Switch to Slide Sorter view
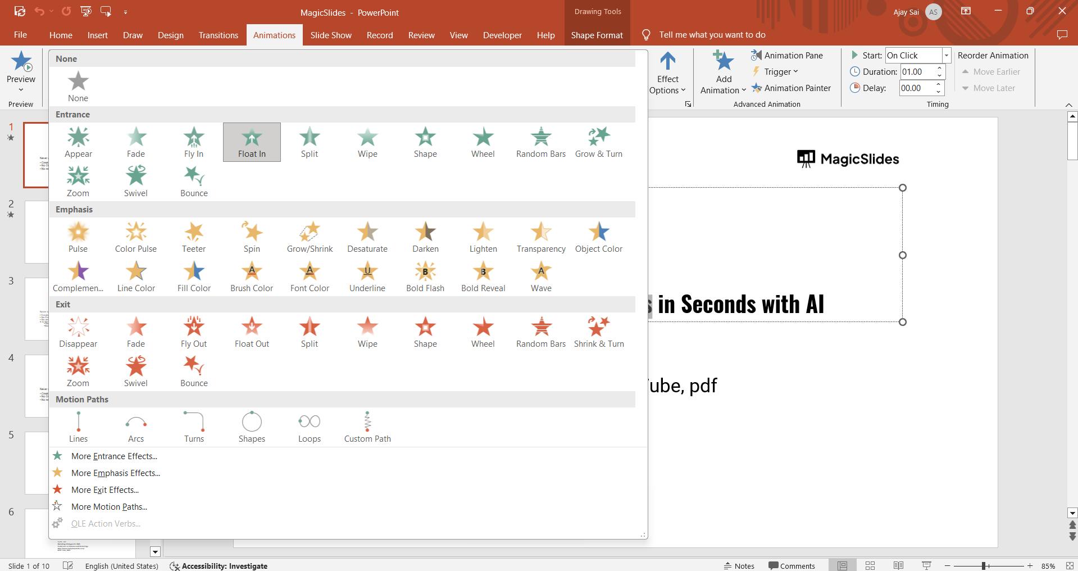The width and height of the screenshot is (1078, 571). 870,566
